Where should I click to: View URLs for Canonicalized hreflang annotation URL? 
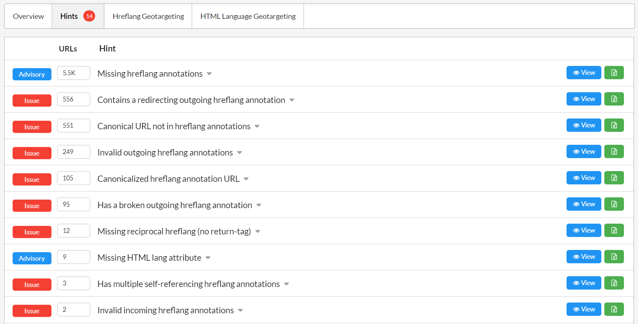tap(584, 178)
